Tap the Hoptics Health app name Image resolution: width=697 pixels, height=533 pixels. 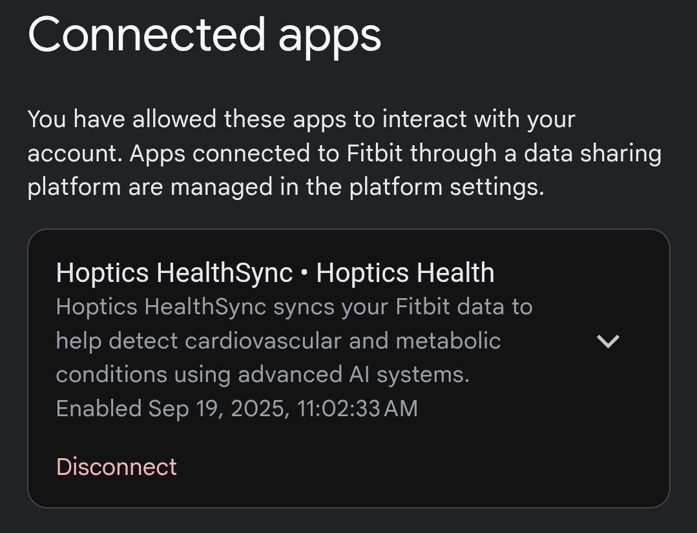407,272
